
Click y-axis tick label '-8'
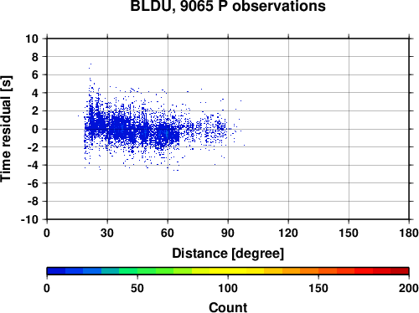(x=33, y=202)
